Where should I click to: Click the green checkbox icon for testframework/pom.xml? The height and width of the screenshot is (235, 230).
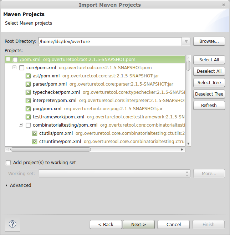(28, 117)
